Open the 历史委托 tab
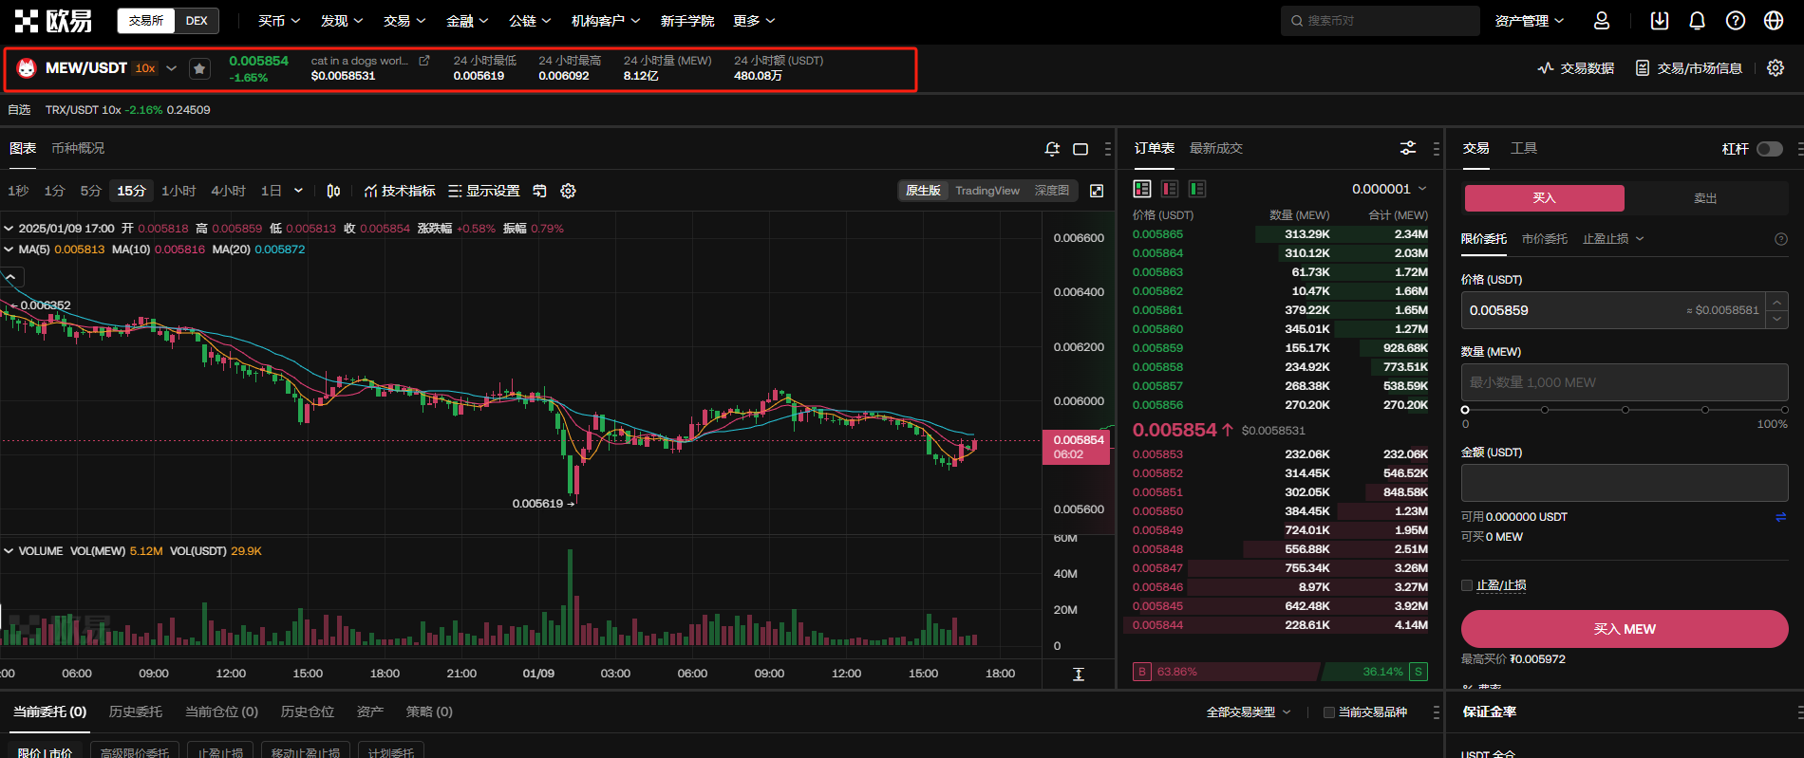The width and height of the screenshot is (1804, 758). pyautogui.click(x=136, y=712)
